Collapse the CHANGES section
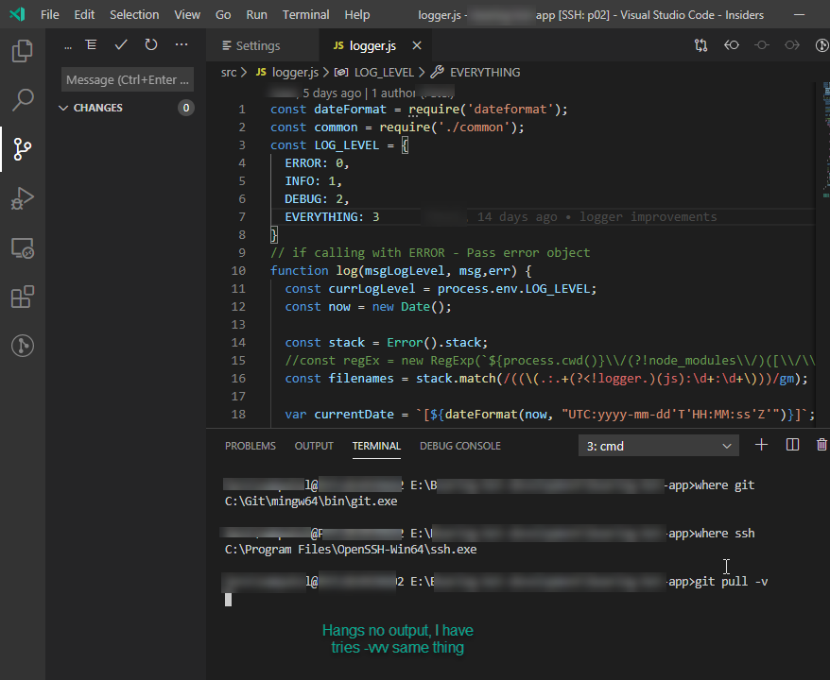 (x=63, y=108)
